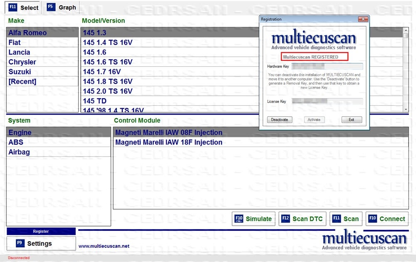
Task: Select model 145 2.0 TS 16V
Action: pyautogui.click(x=170, y=91)
